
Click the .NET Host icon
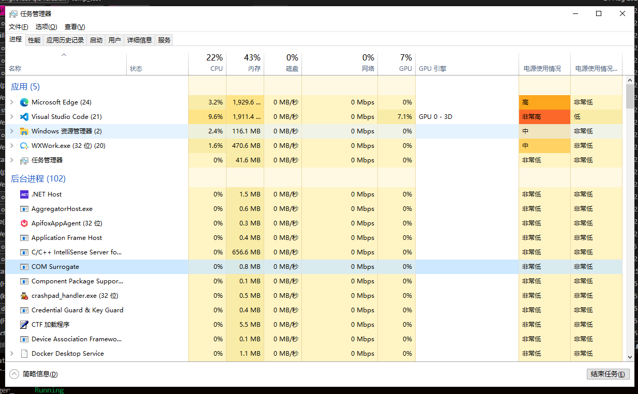tap(24, 194)
